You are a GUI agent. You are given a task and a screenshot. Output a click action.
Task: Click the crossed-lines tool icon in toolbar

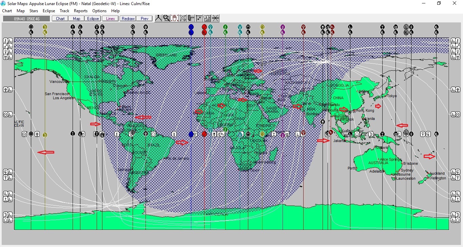pyautogui.click(x=183, y=18)
